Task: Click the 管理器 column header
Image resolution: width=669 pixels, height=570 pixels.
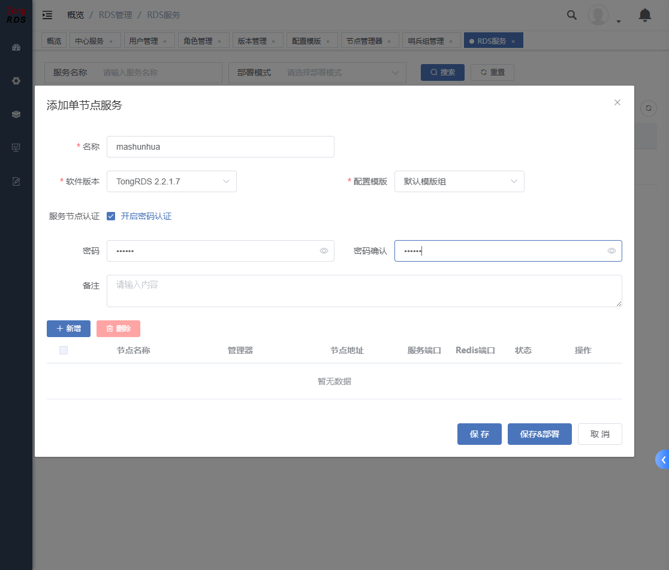Action: [240, 350]
